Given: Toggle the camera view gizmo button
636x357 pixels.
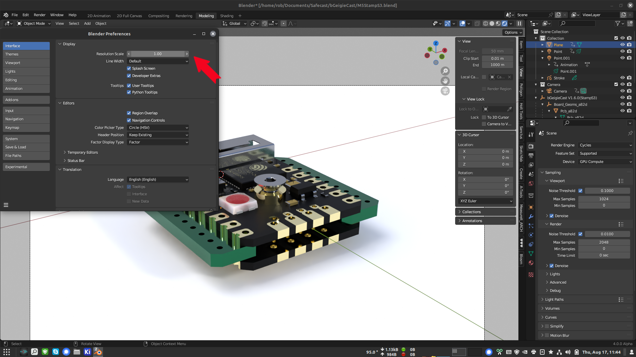Looking at the screenshot, I should pyautogui.click(x=445, y=91).
